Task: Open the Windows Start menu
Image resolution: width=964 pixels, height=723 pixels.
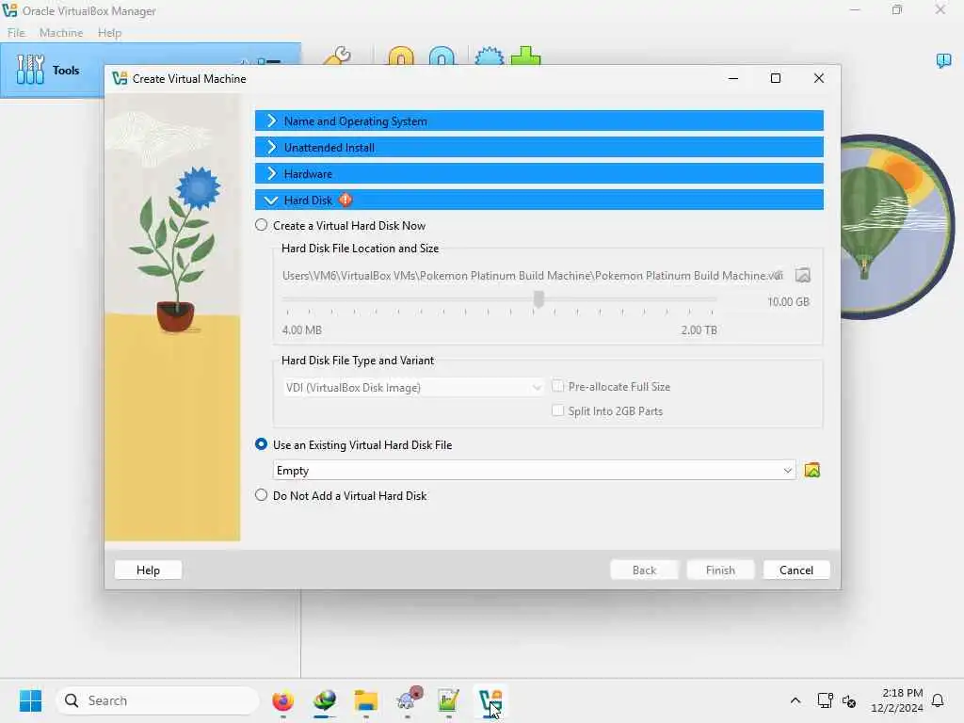Action: point(31,700)
